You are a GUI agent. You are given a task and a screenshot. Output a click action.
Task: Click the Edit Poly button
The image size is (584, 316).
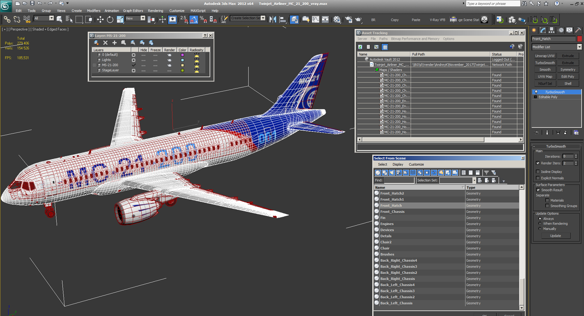click(x=568, y=77)
